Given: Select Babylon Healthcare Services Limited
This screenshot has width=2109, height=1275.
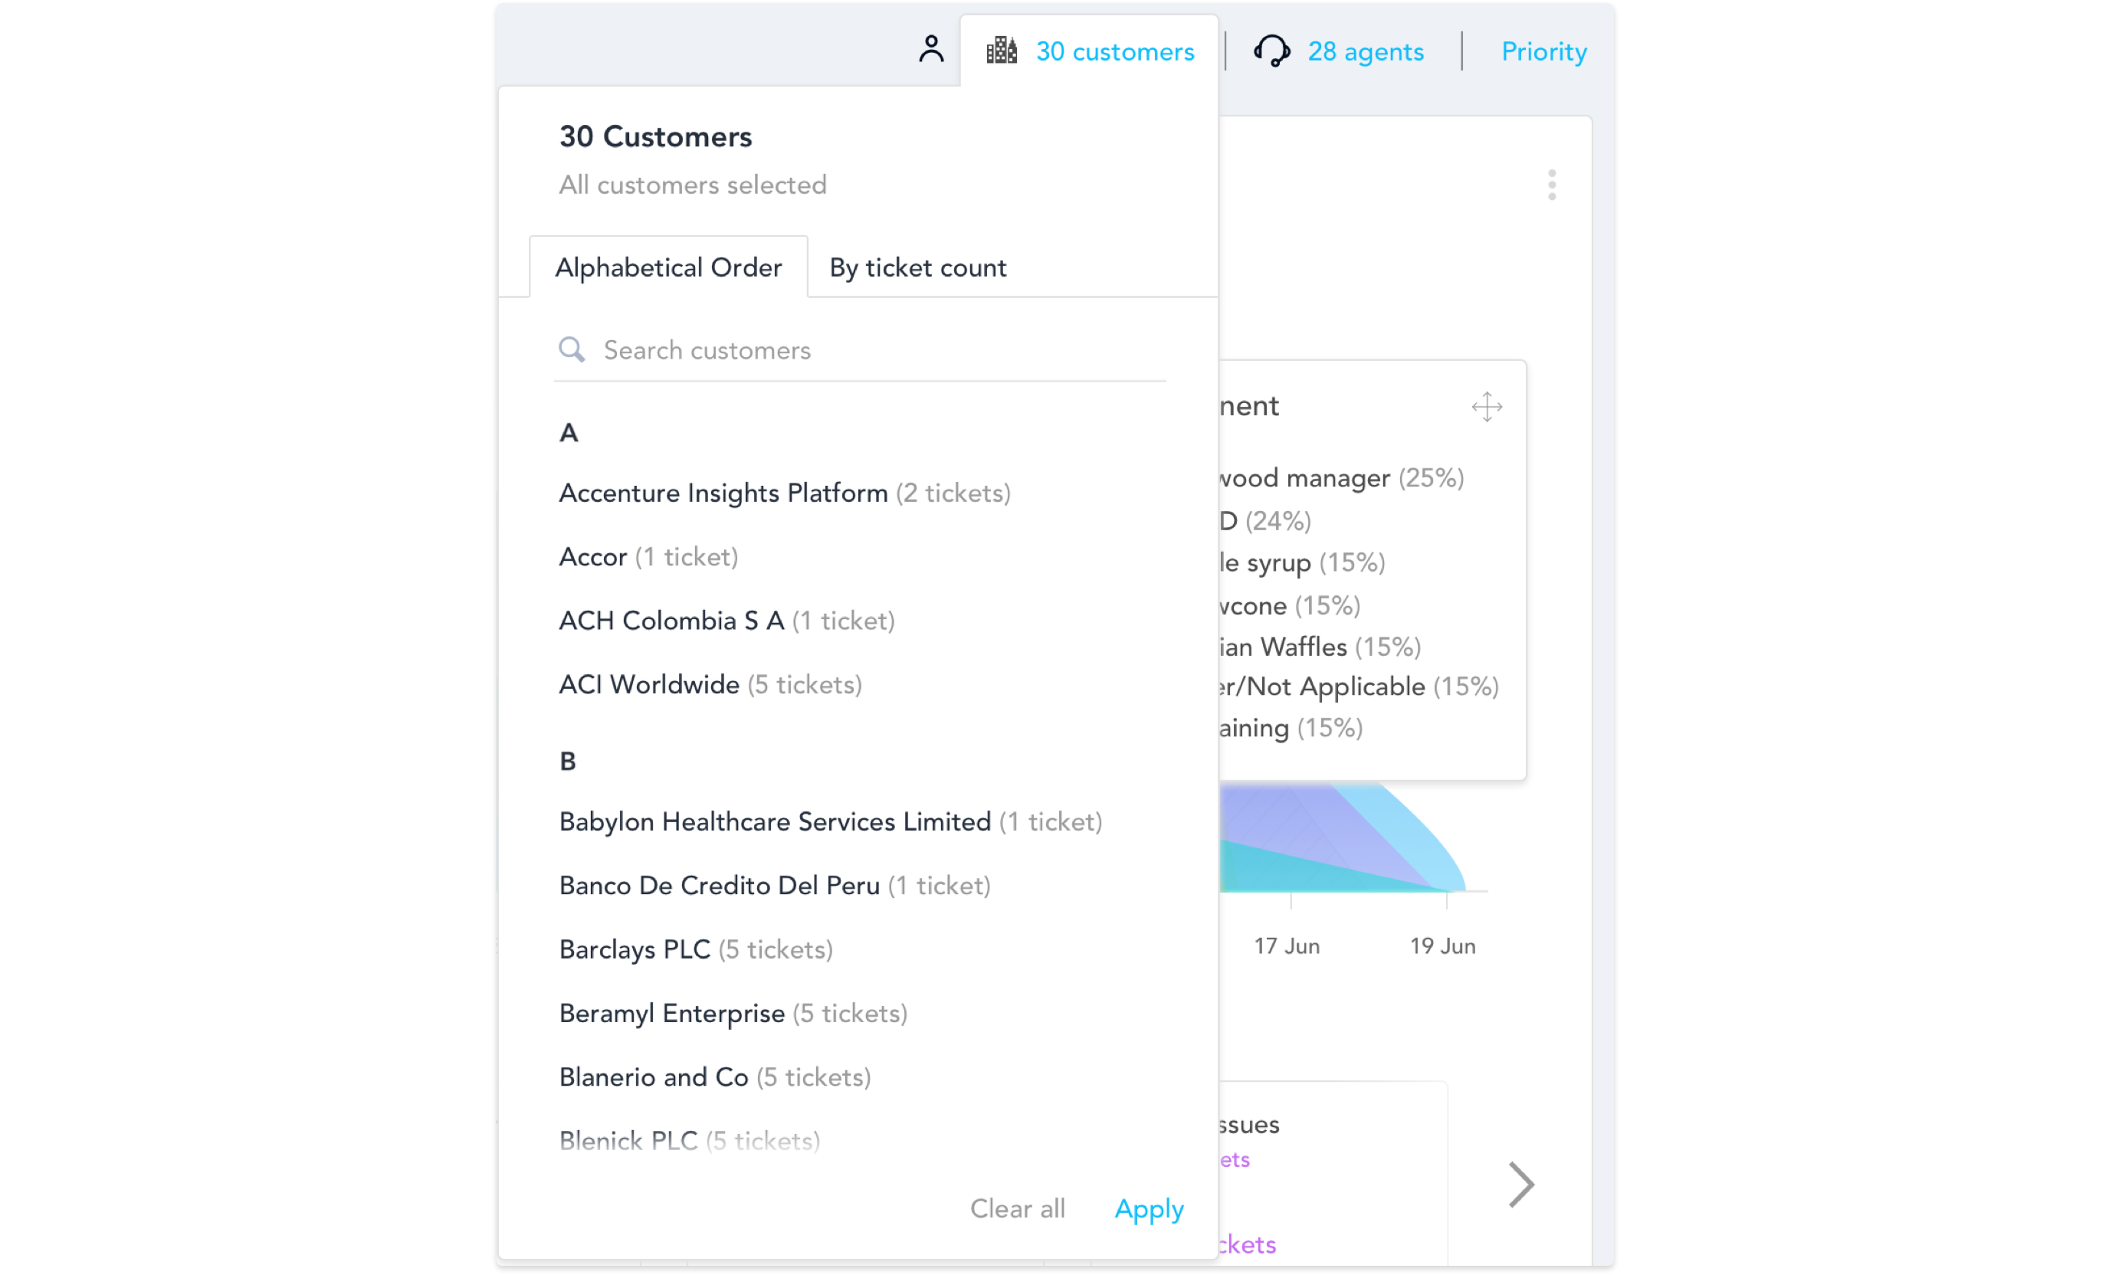Looking at the screenshot, I should pos(775,822).
